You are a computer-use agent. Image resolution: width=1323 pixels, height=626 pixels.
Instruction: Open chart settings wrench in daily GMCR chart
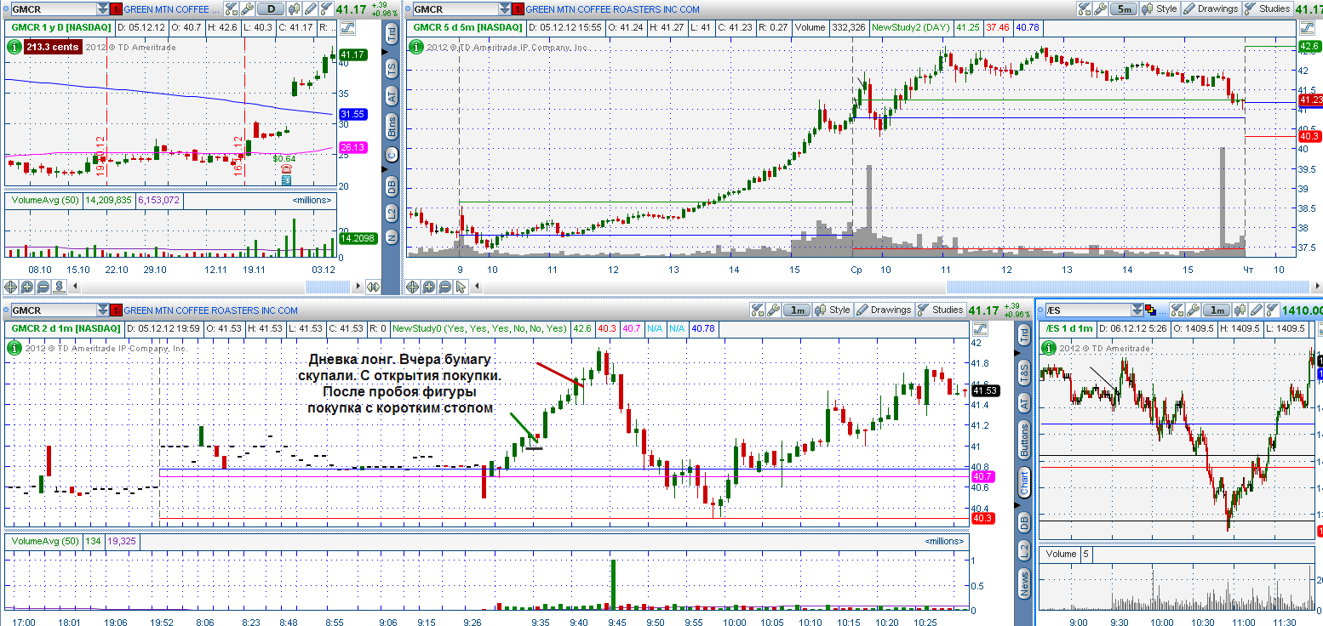coord(247,9)
